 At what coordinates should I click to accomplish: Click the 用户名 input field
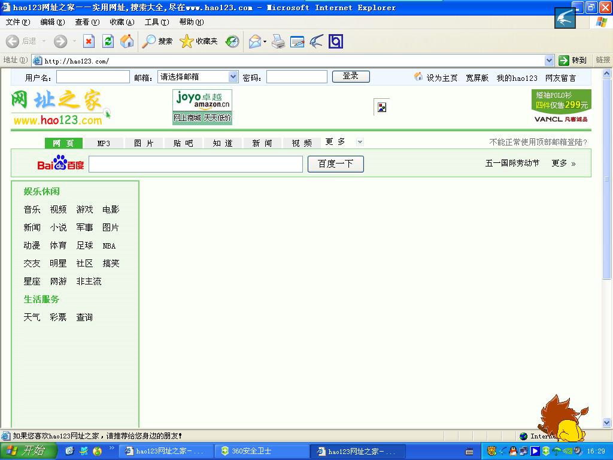point(93,77)
